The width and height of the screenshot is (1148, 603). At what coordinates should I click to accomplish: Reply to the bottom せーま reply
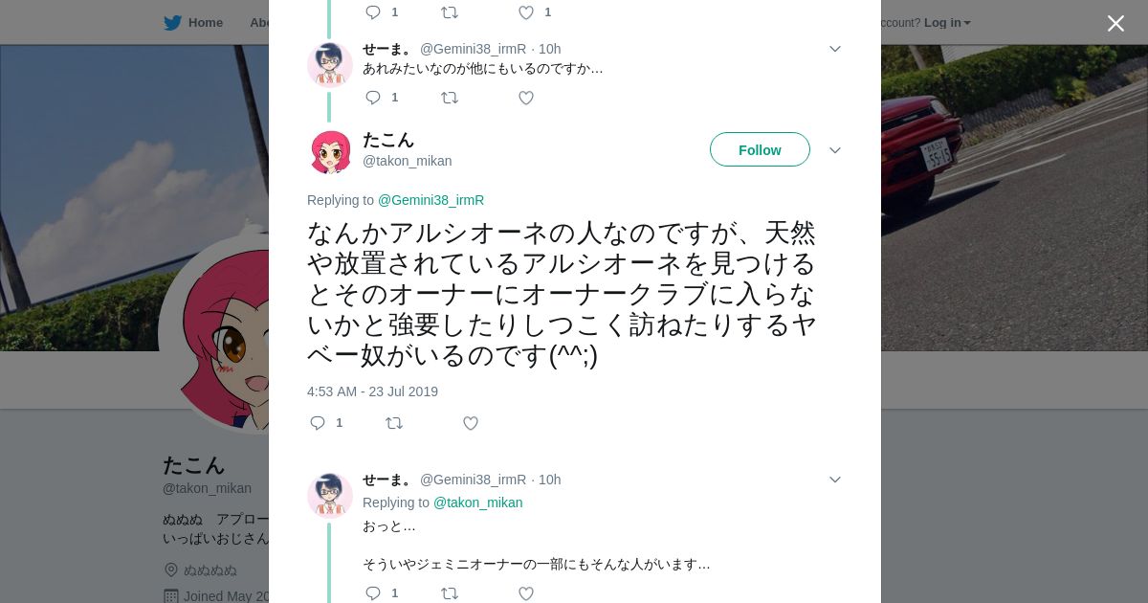tap(373, 593)
